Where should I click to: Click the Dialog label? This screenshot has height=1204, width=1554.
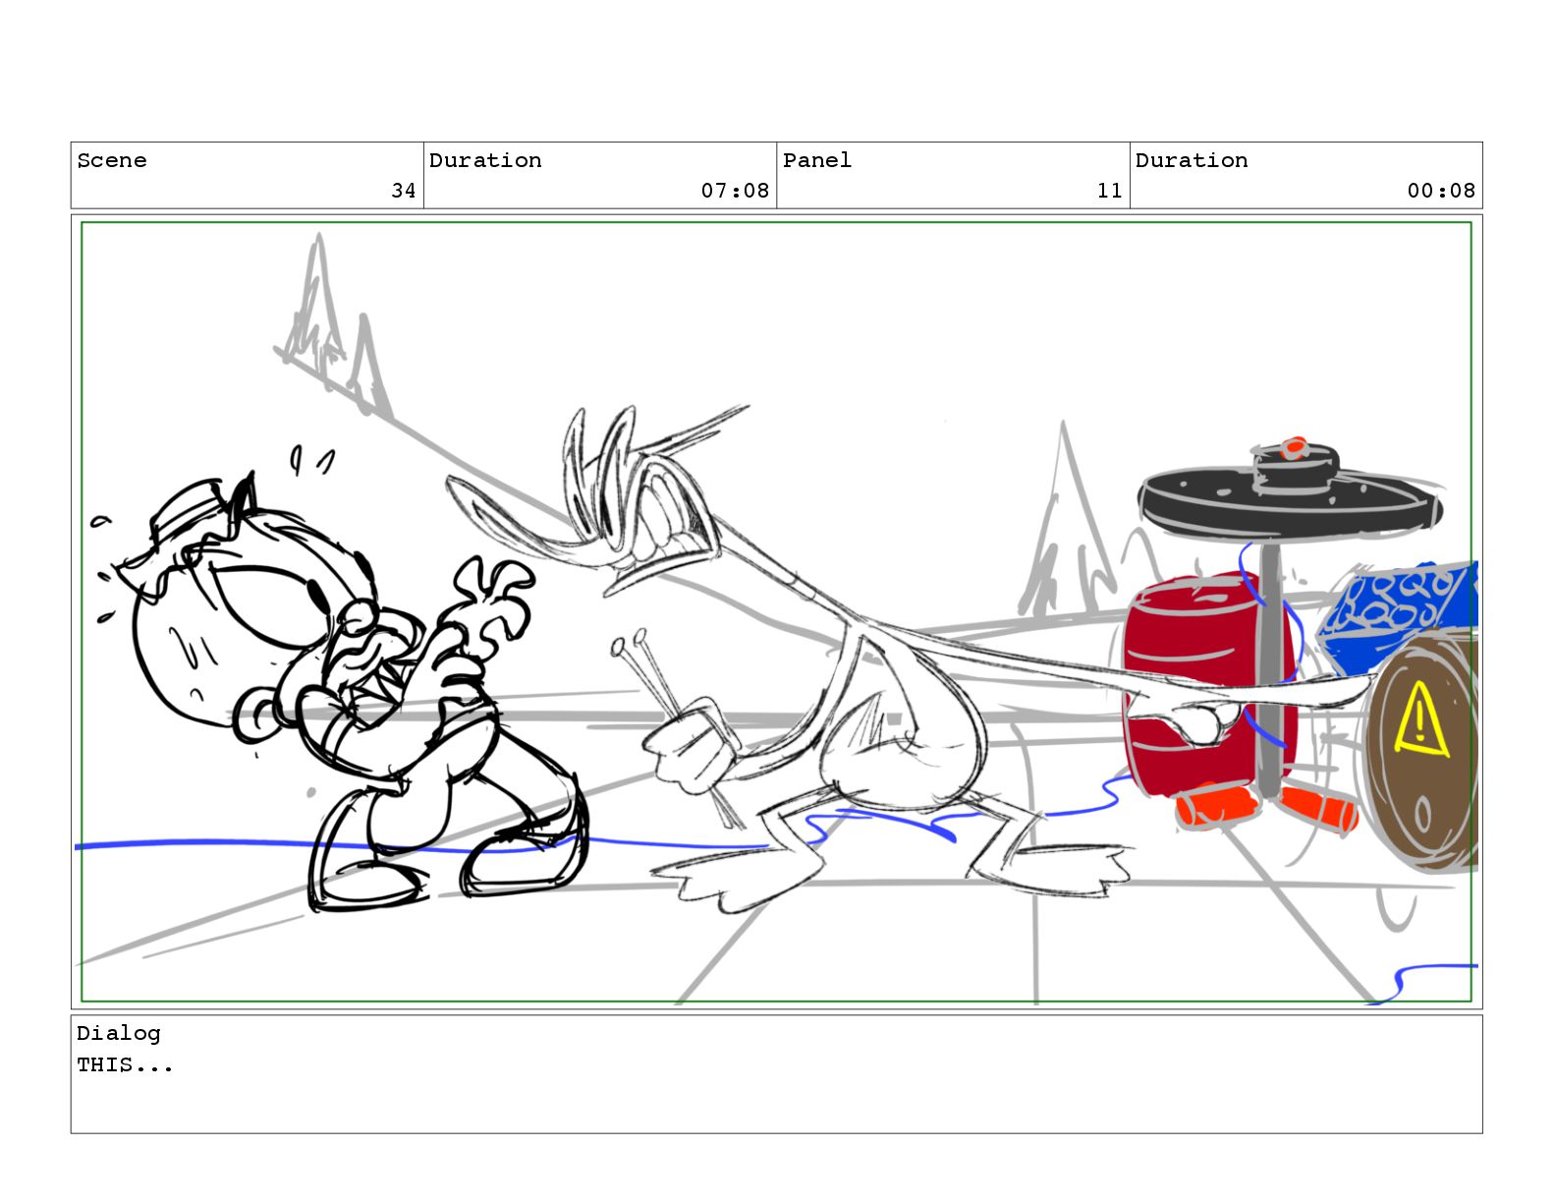[119, 1033]
